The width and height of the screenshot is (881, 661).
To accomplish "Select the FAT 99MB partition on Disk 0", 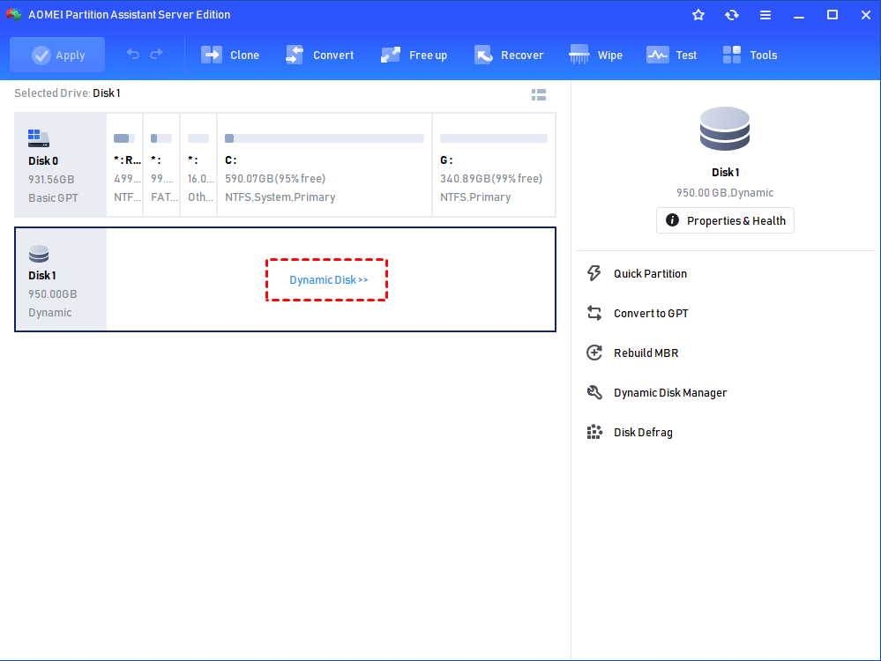I will (x=161, y=165).
